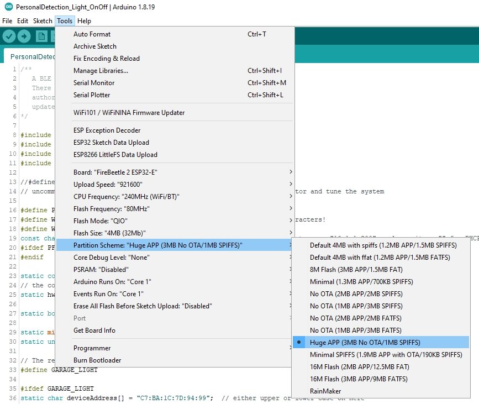Click the New sketch toolbar icon
The width and height of the screenshot is (479, 404).
coord(41,36)
